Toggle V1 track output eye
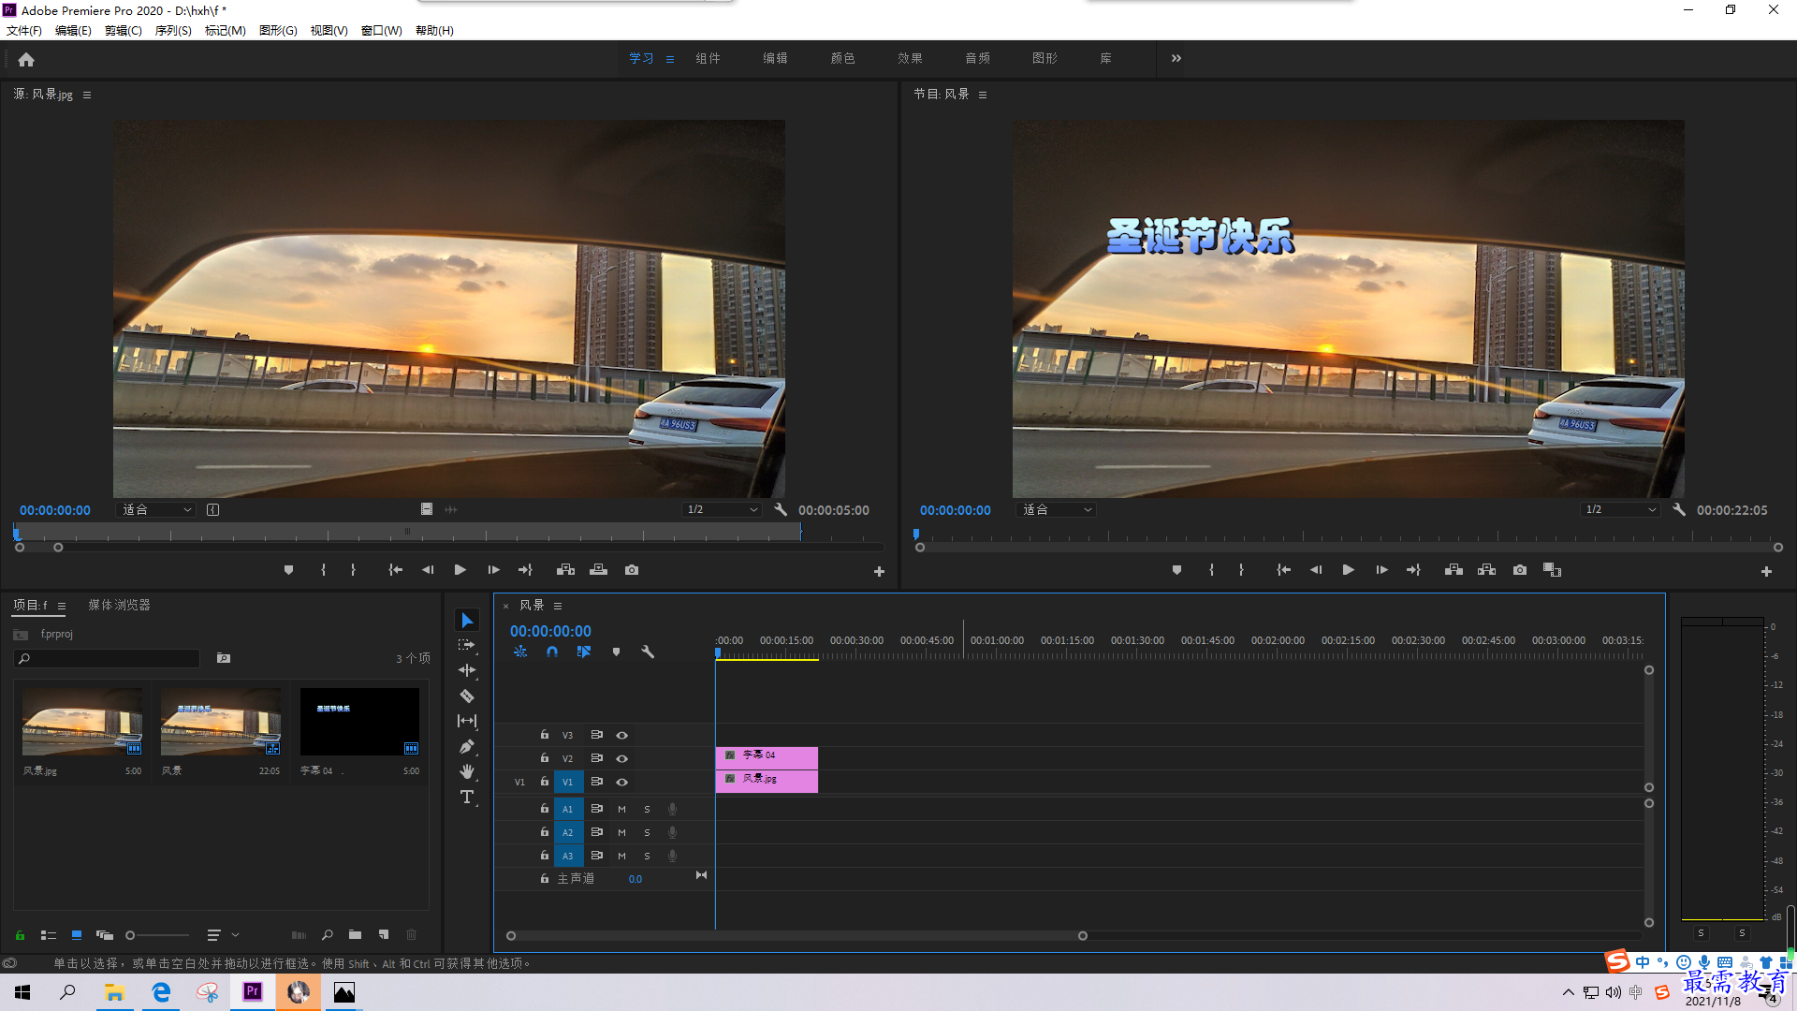 [x=621, y=783]
